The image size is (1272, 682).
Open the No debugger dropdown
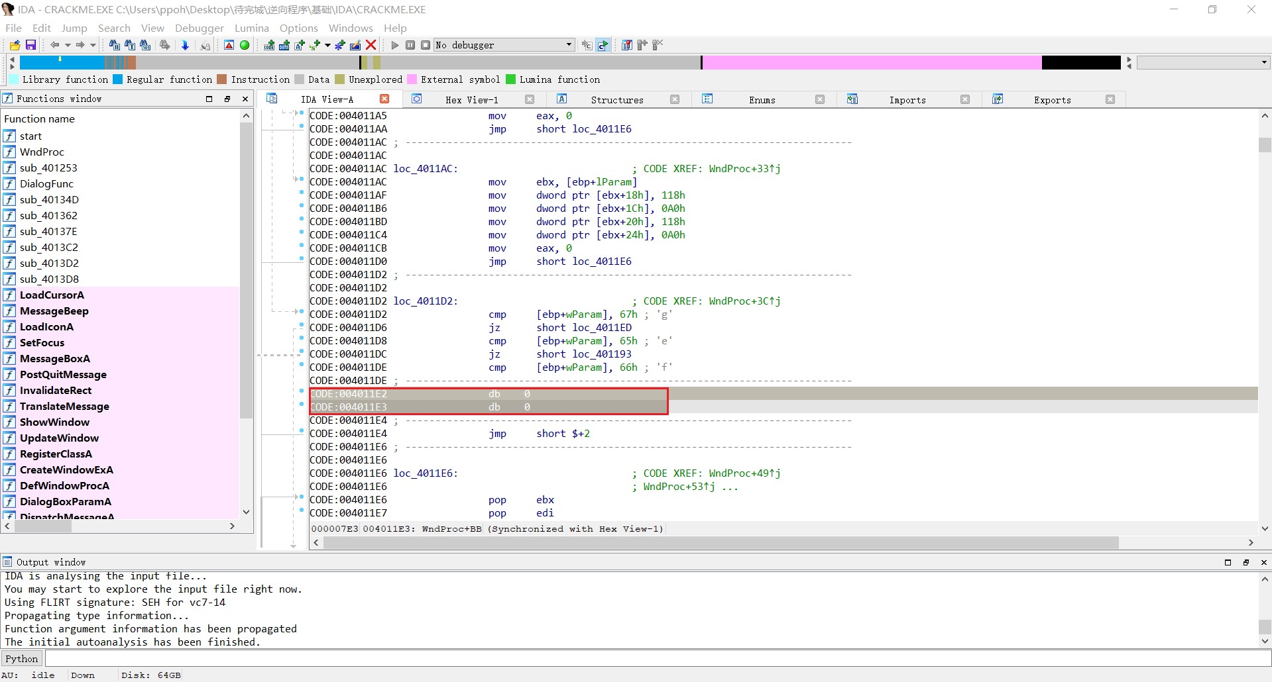click(x=569, y=45)
